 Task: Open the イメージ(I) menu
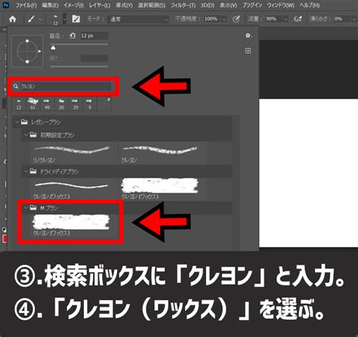[x=73, y=5]
